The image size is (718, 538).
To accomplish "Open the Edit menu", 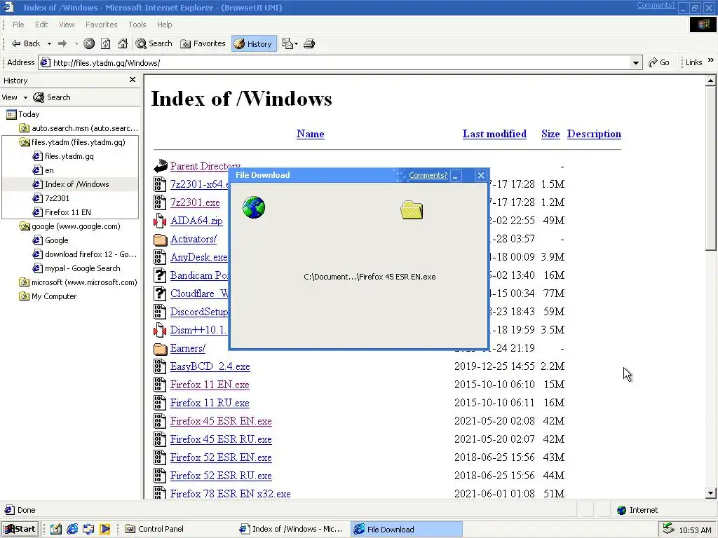I will (x=41, y=25).
